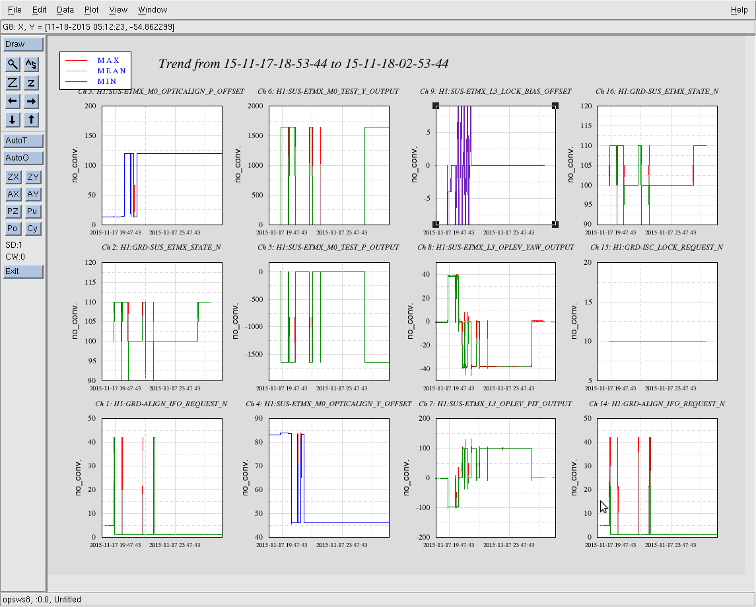Click the CW:0 indicator in the sidebar

pyautogui.click(x=15, y=257)
